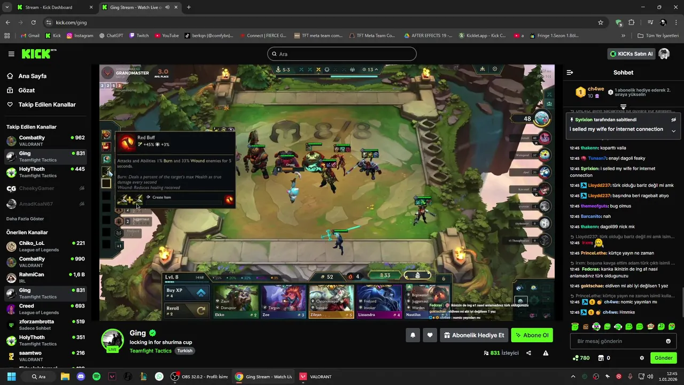Viewport: 684px width, 385px height.
Task: Bookmark this page with star icon
Action: 601,22
